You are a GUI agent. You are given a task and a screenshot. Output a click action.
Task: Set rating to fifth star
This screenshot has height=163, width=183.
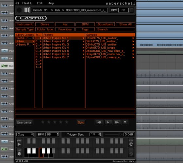click(67, 122)
